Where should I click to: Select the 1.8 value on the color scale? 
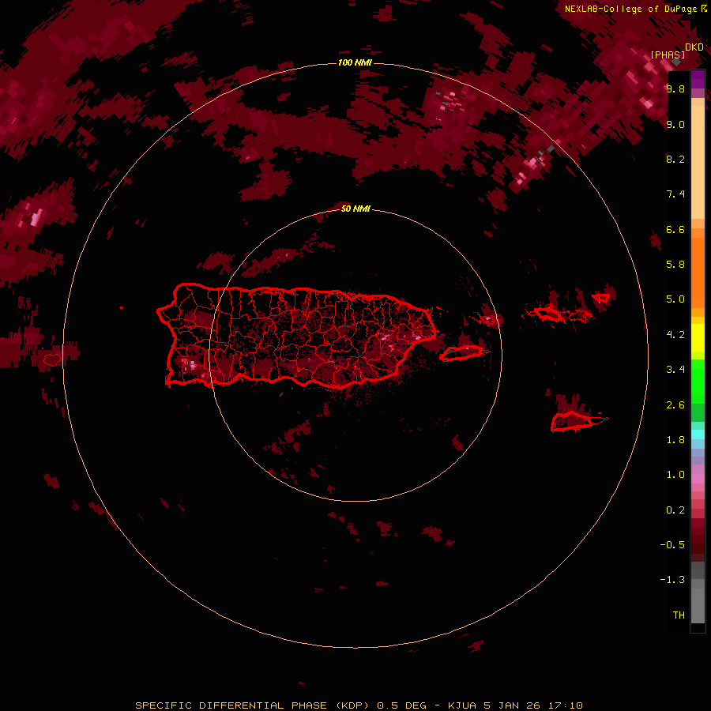point(675,440)
